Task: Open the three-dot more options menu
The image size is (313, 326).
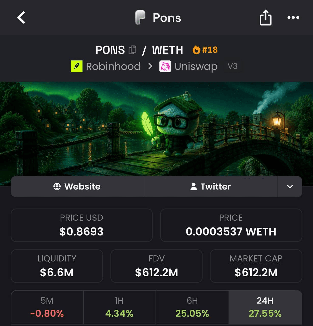Action: [293, 18]
